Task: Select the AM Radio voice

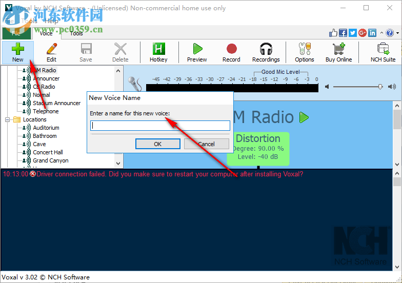Action: 44,70
